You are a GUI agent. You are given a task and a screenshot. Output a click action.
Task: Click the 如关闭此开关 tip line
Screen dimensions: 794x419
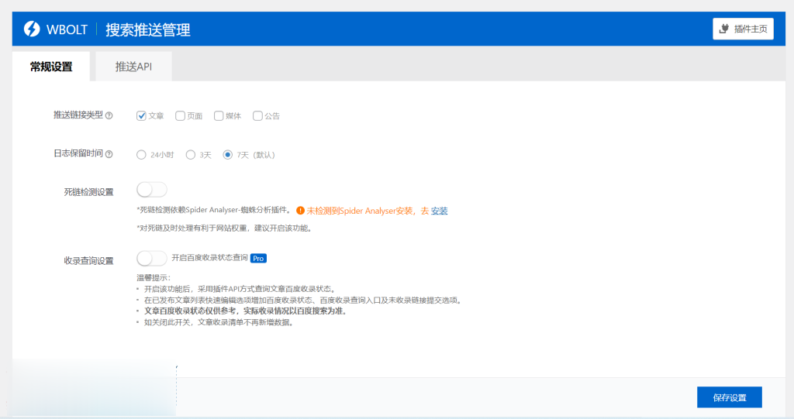[x=219, y=322]
